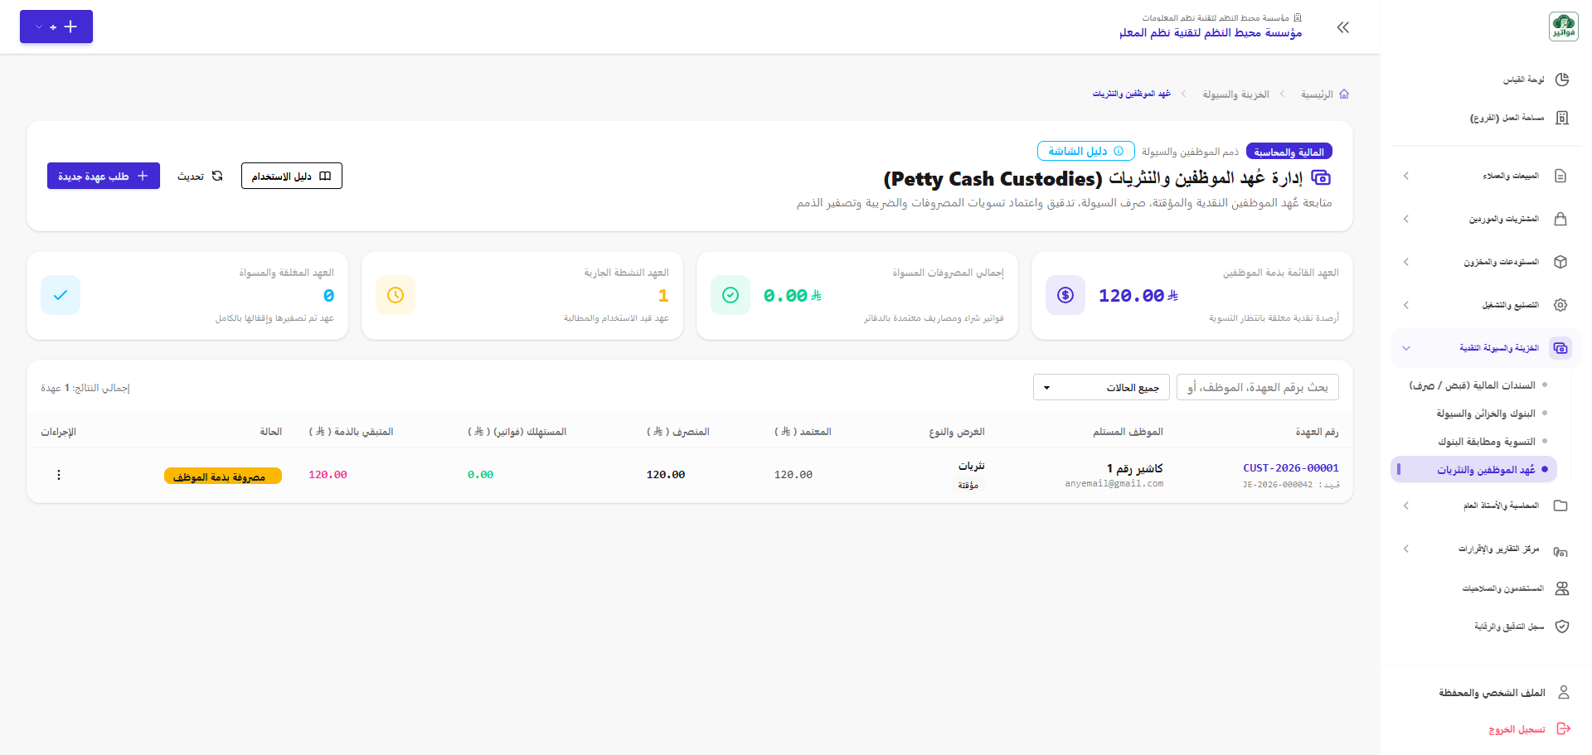This screenshot has height=755, width=1592.
Task: Click the تحديث refresh button
Action: click(200, 176)
